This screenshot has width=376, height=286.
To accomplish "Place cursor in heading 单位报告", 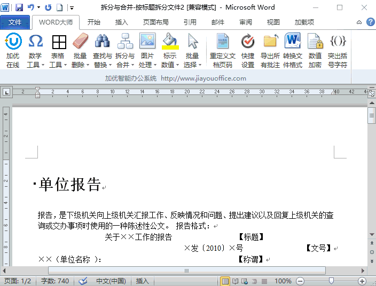I will click(70, 184).
